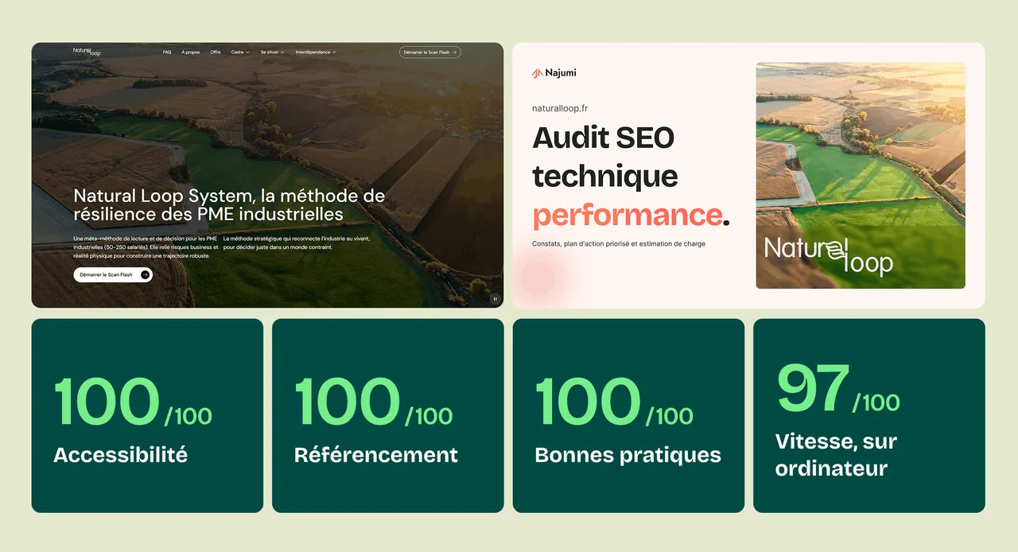
Task: Click the Natural Loop aerial field thumbnail
Action: (861, 175)
